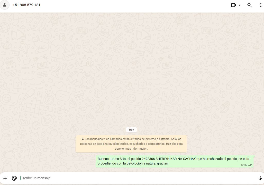Start a video call
The image size is (264, 185).
(x=233, y=5)
